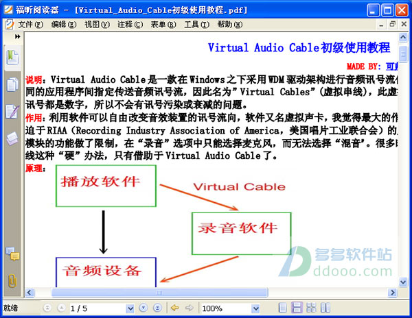
Task: Click the 录音软件 diagram box
Action: pos(242,234)
